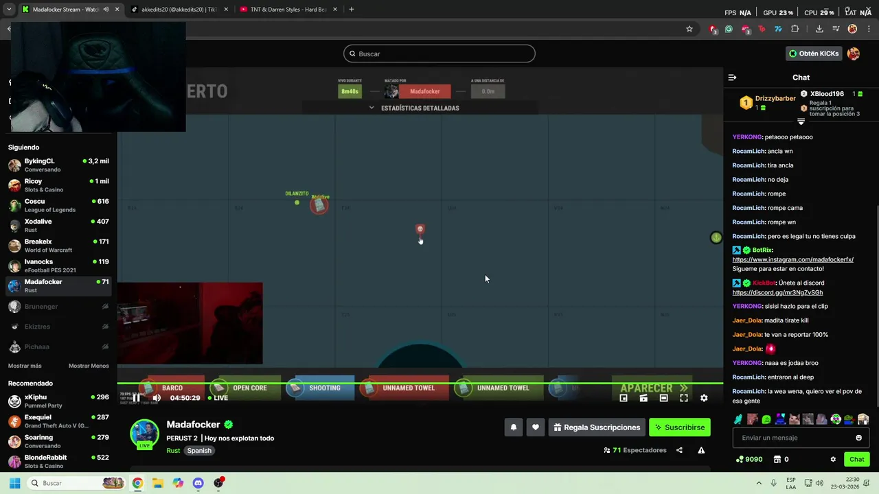Toggle notification bell for Madafocker
The image size is (879, 494).
click(513, 427)
